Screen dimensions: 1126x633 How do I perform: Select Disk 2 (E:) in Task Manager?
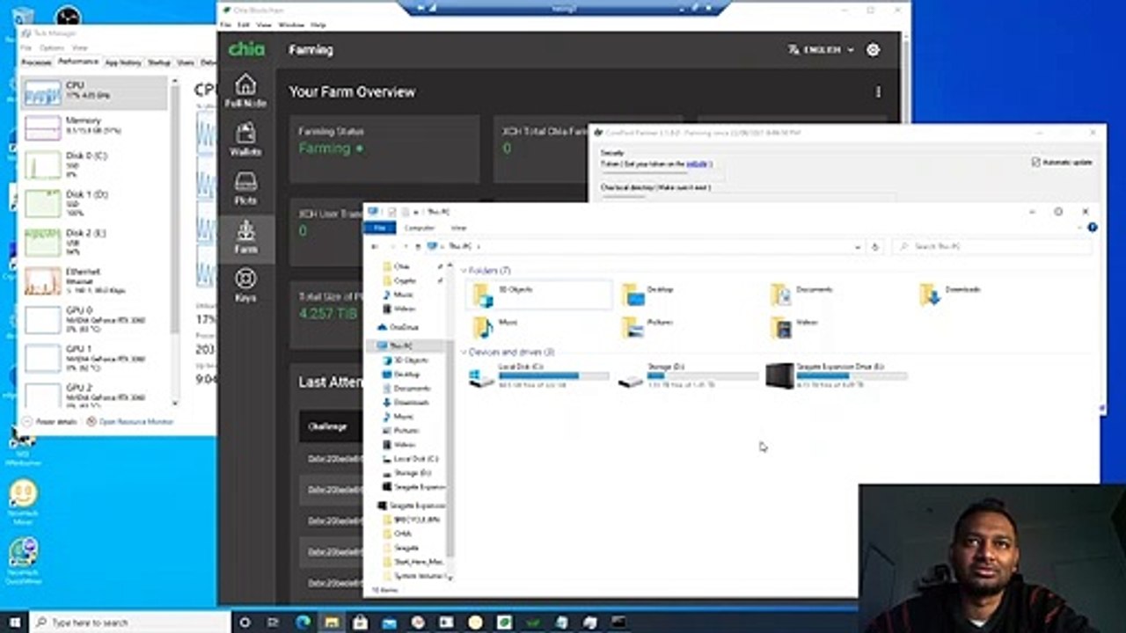coord(94,242)
